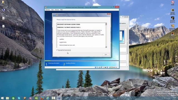Click 'WINDOWS 7 ULTIMATE SERVICE PACK 1' line

pyautogui.click(x=69, y=27)
